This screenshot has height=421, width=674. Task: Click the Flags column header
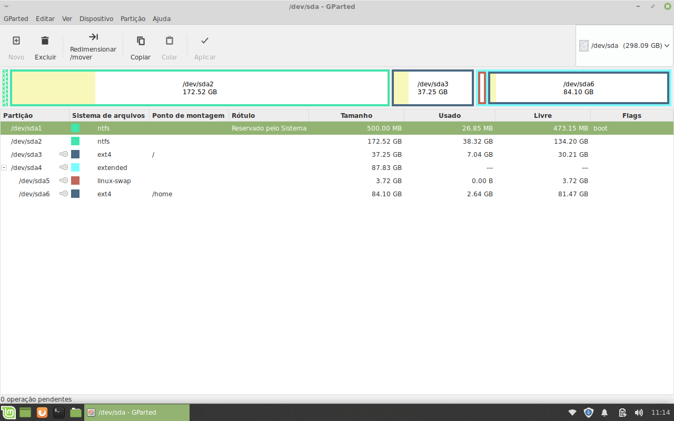pos(632,115)
